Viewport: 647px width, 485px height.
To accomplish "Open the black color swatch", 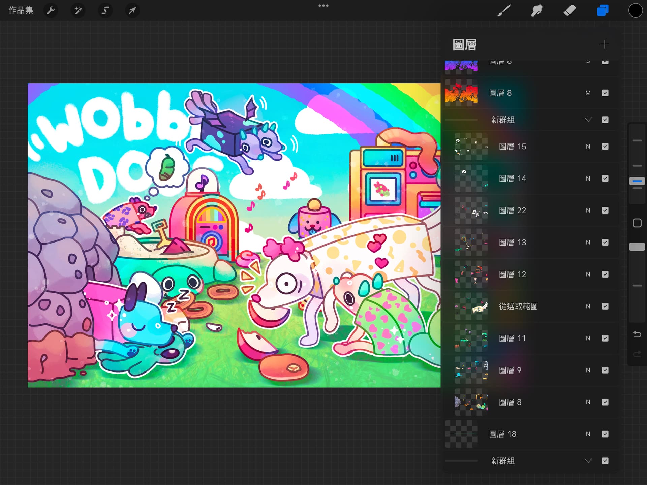I will pos(635,10).
